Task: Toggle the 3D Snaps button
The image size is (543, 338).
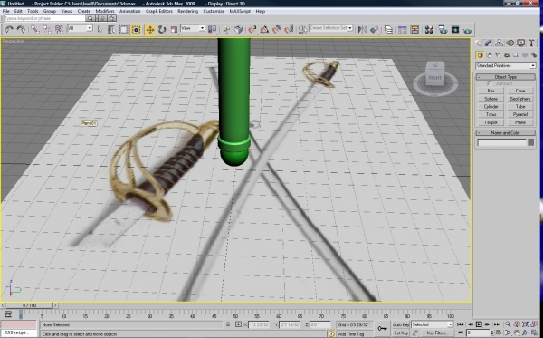Action: tap(252, 30)
